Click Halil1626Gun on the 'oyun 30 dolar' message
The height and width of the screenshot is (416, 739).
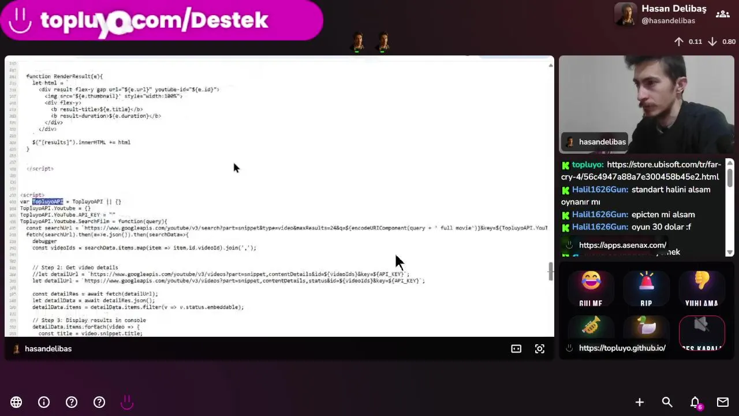click(600, 227)
